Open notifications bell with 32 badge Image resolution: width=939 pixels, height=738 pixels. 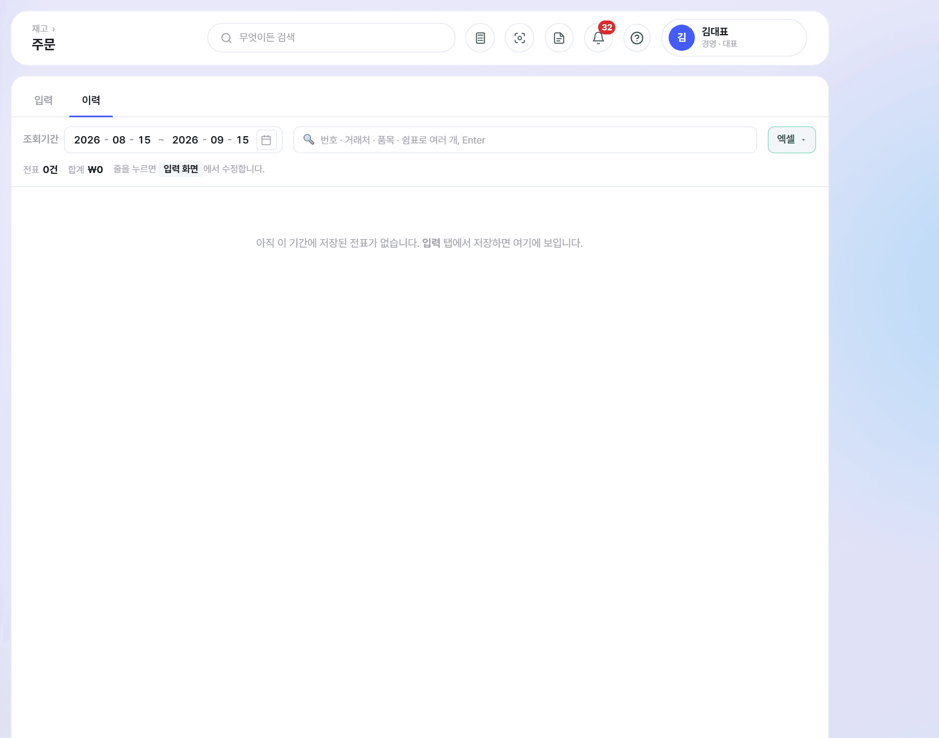599,38
